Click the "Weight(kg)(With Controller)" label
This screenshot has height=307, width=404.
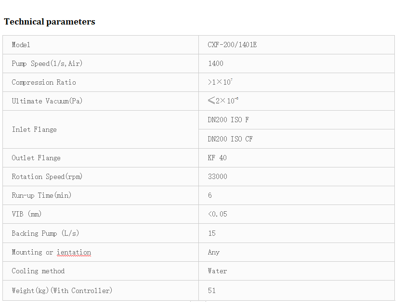[62, 290]
